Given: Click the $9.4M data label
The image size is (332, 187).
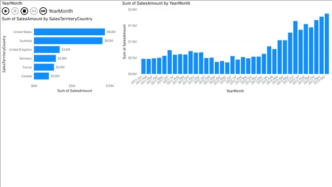Looking at the screenshot, I should click(x=111, y=32).
